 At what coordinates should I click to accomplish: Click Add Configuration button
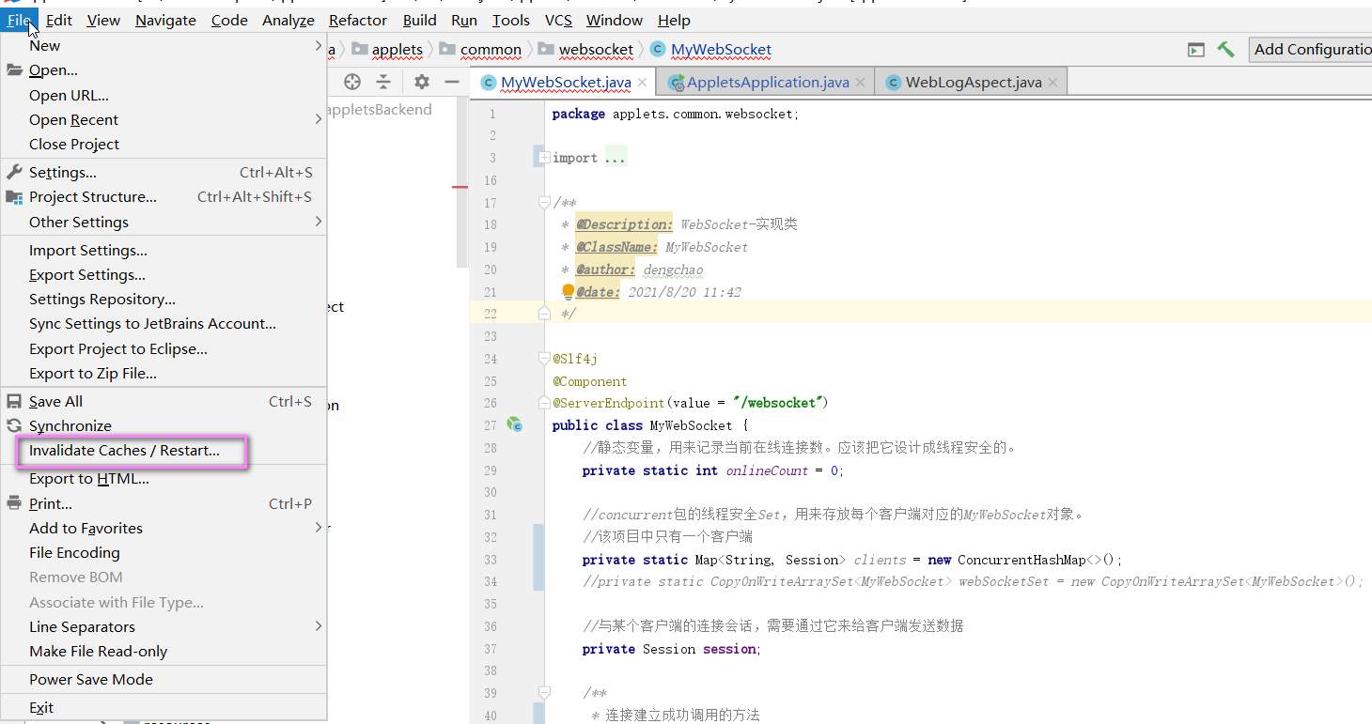tap(1311, 49)
